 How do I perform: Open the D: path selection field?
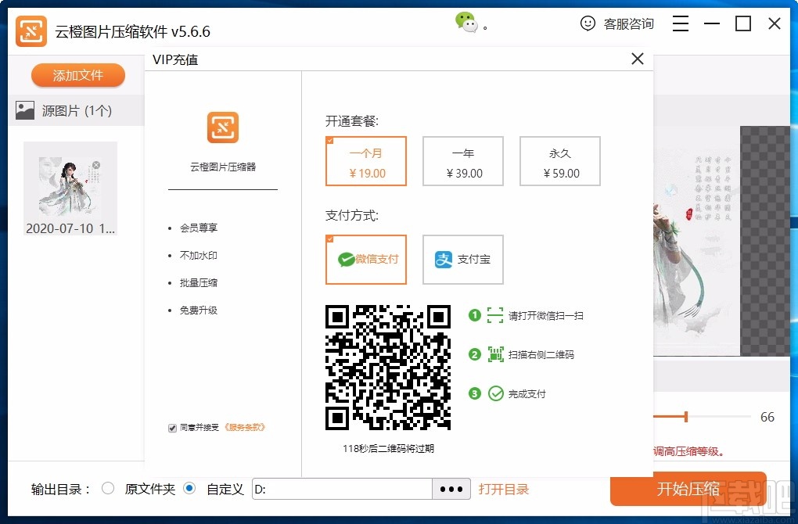(x=342, y=488)
